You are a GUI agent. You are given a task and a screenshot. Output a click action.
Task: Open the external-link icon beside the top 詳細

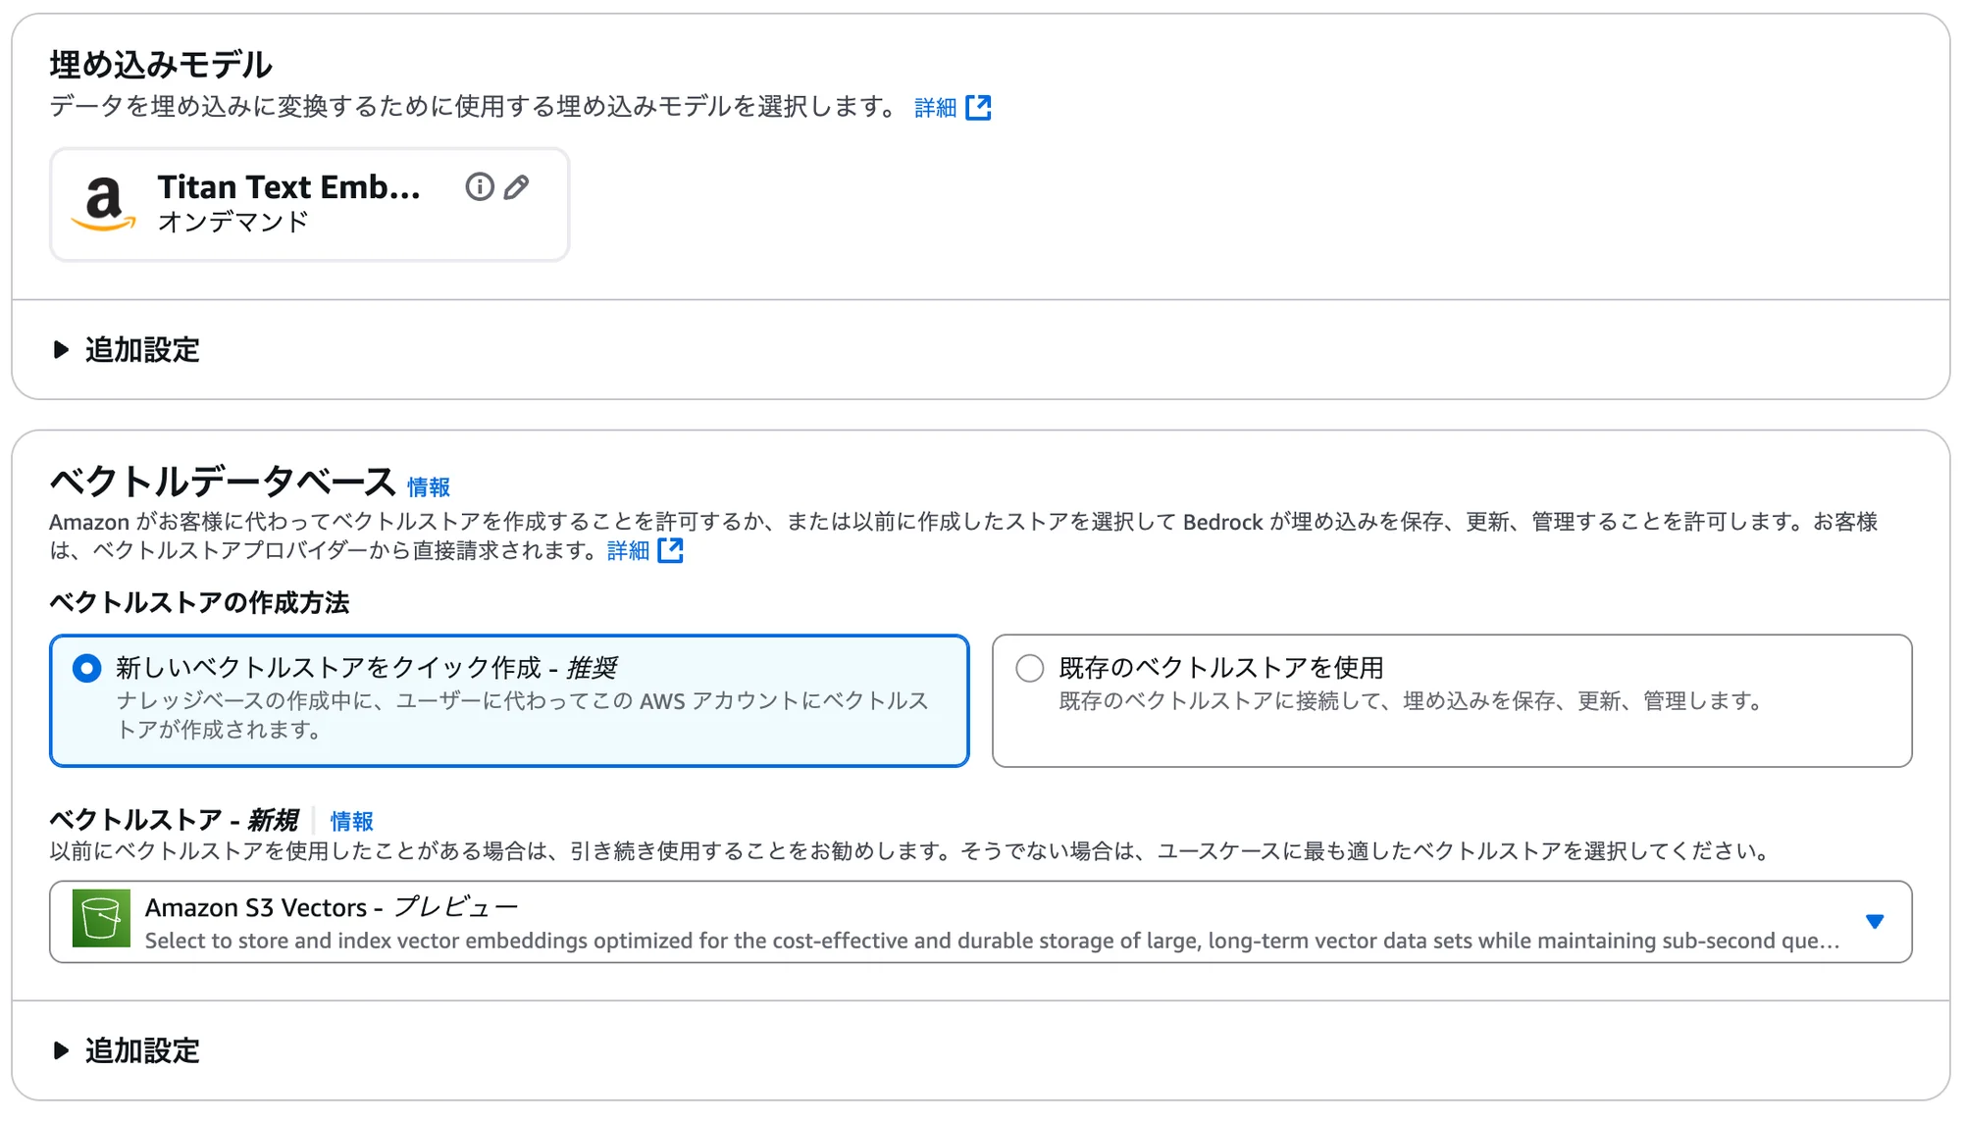(x=980, y=107)
